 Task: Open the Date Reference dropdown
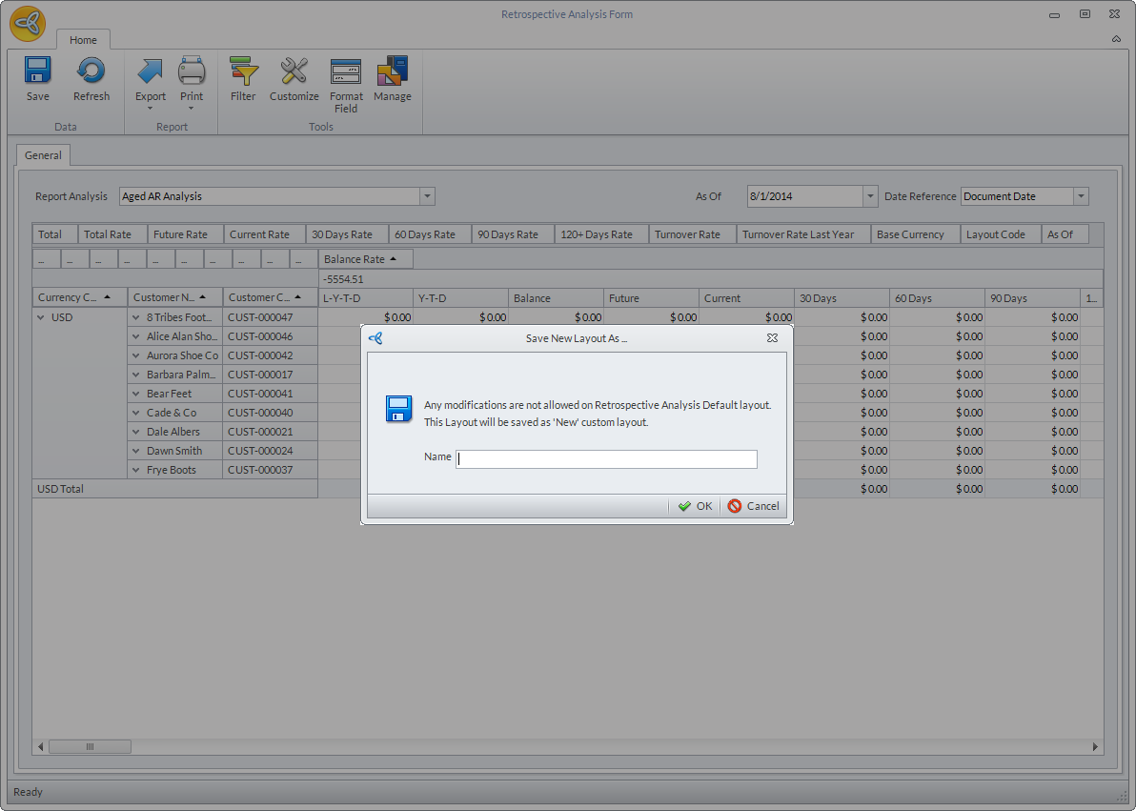pos(1081,196)
